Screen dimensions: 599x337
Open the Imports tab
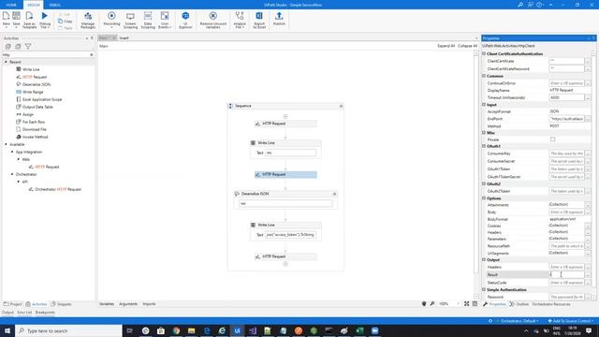(x=149, y=303)
